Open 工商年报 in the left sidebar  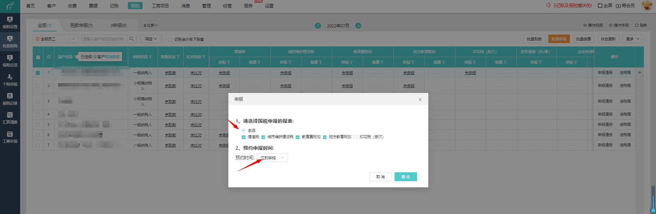point(10,137)
